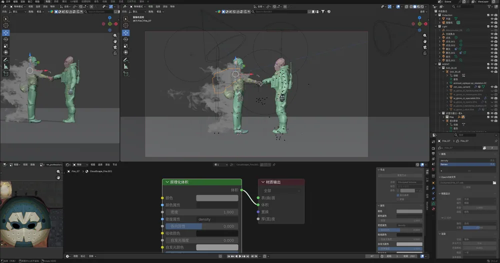The image size is (500, 263).
Task: Click folder icon beside OpenVDB file path
Action: pyautogui.click(x=494, y=182)
